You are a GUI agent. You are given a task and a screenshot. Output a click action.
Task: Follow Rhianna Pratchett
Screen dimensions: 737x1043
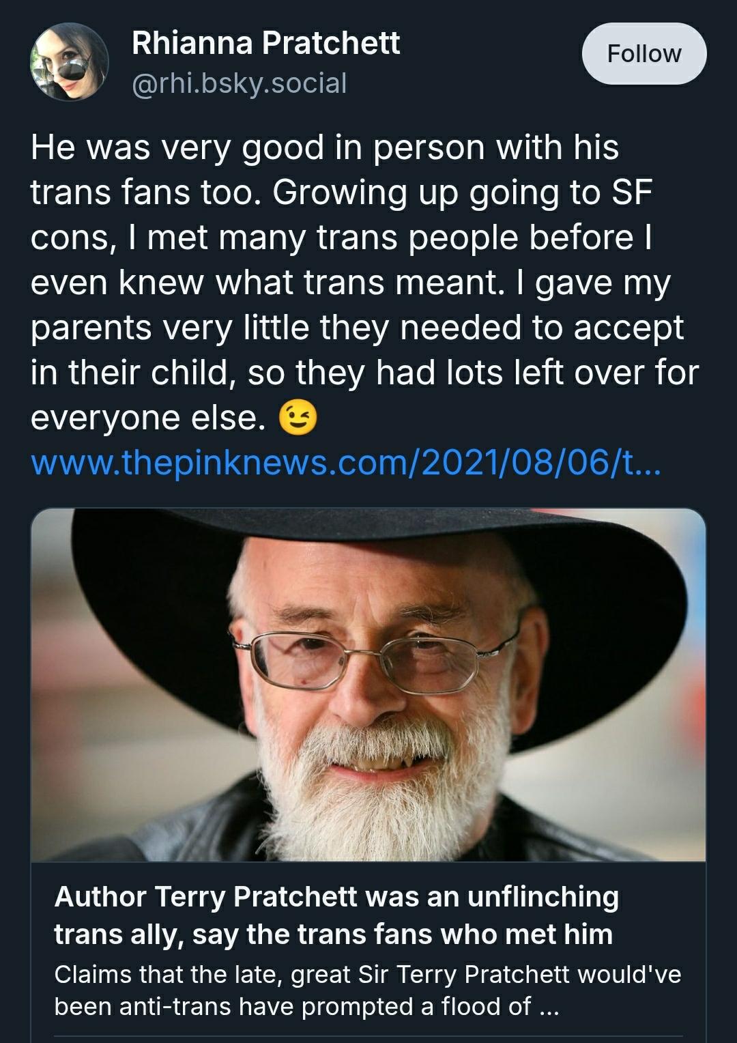(x=644, y=53)
